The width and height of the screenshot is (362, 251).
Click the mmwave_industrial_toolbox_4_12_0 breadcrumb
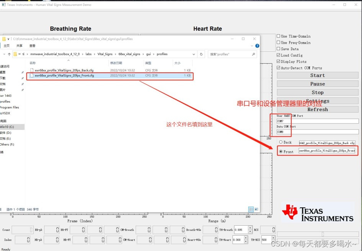point(55,54)
